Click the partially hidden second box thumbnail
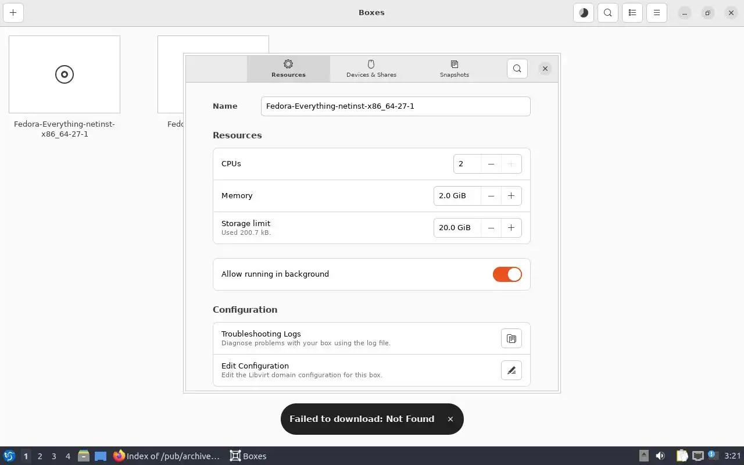 (x=170, y=74)
